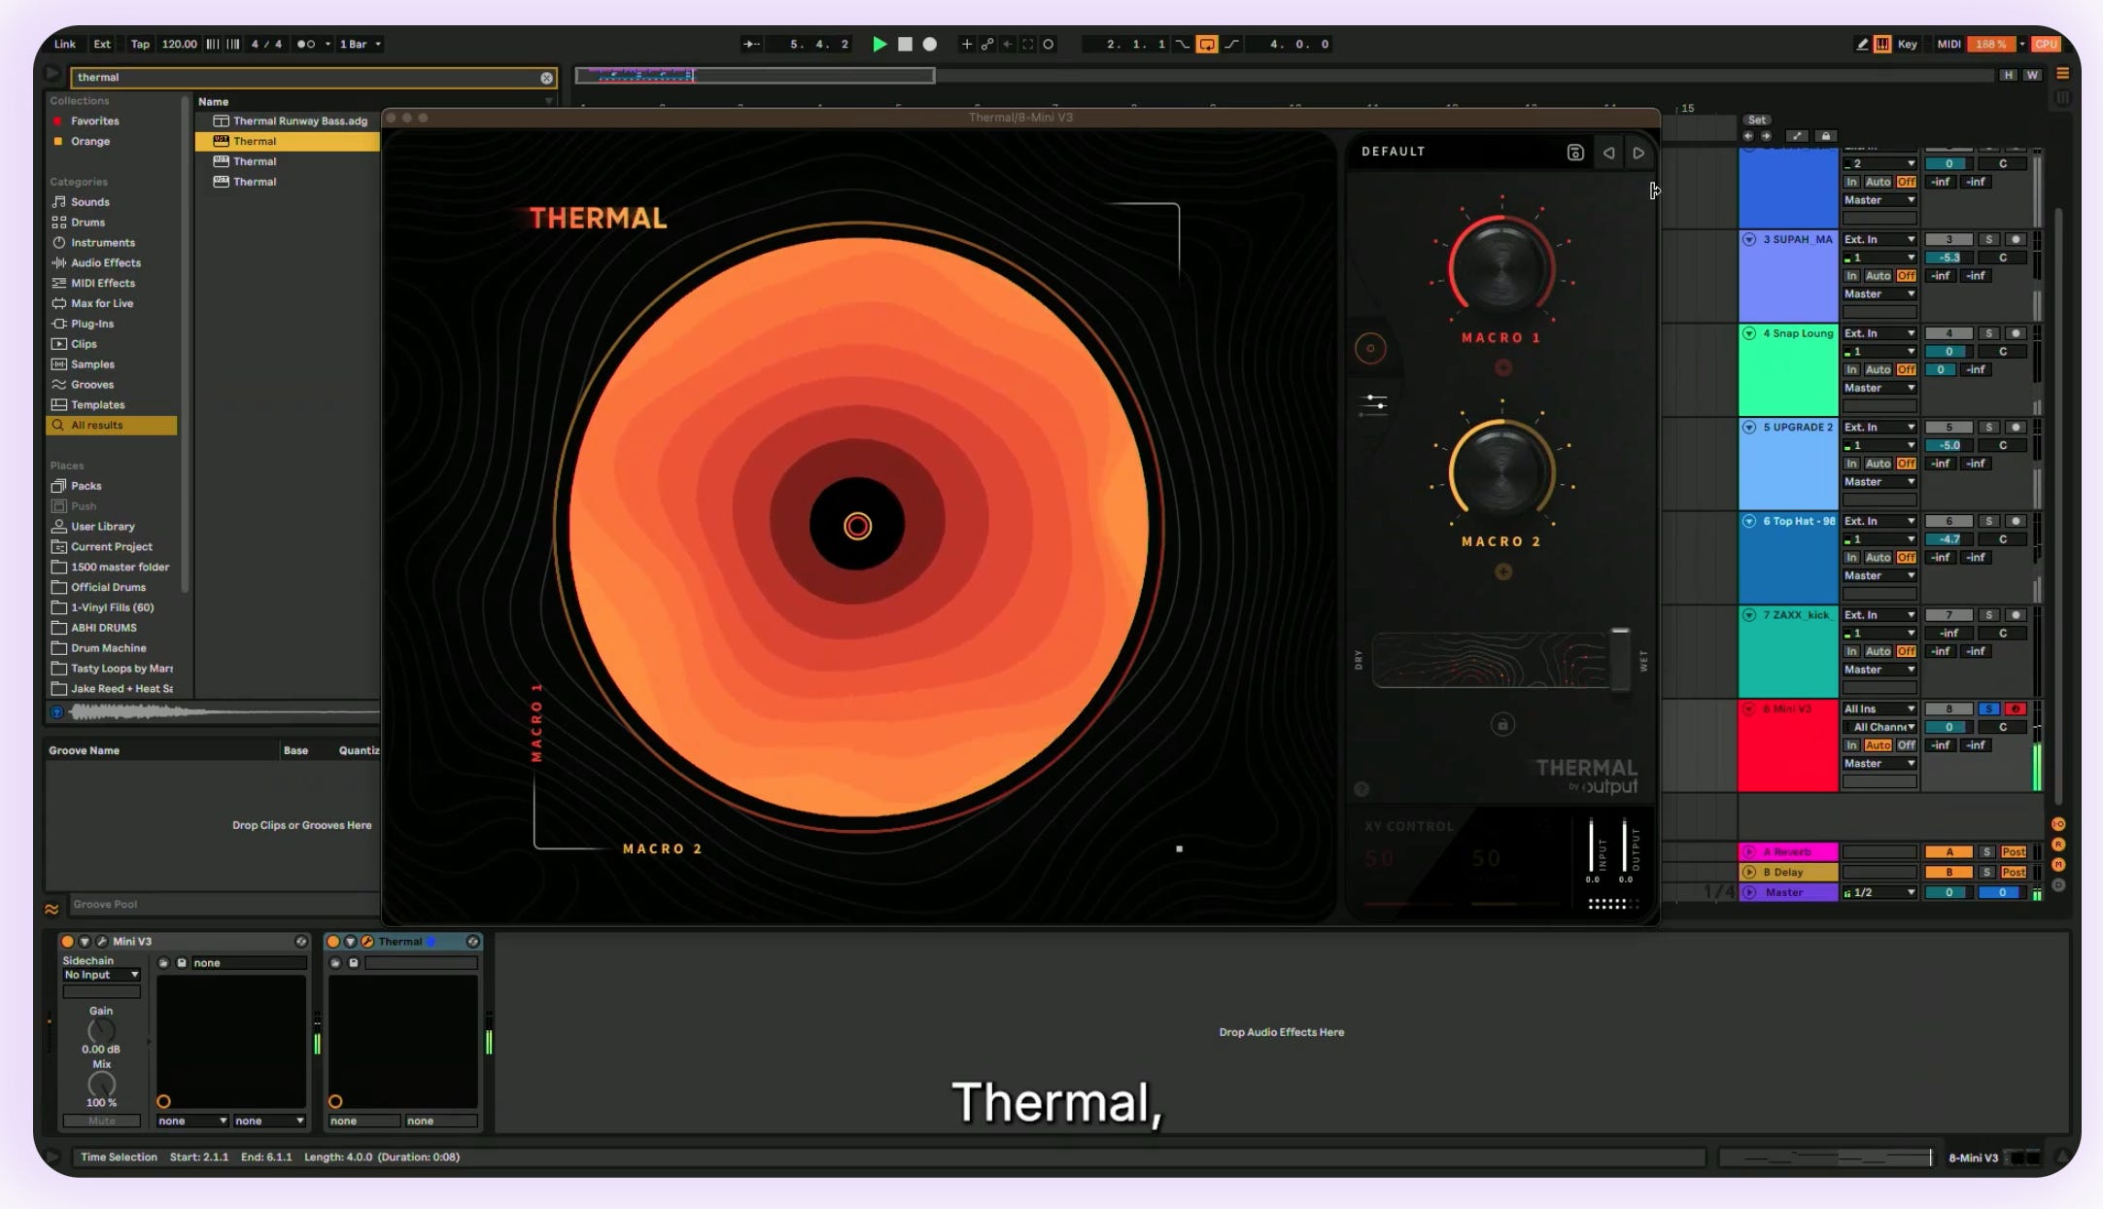Open the Drums category in browser
This screenshot has height=1209, width=2103.
pos(87,223)
